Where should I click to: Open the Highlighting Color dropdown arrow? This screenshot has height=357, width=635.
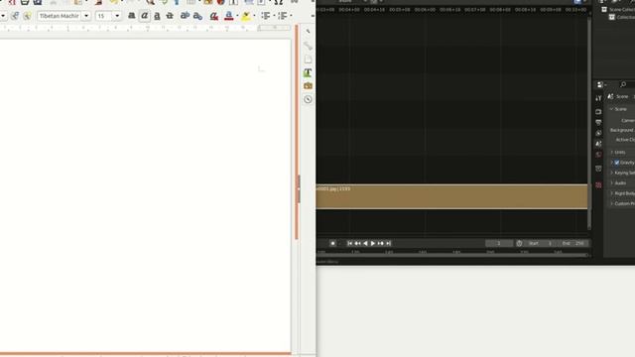pyautogui.click(x=254, y=16)
